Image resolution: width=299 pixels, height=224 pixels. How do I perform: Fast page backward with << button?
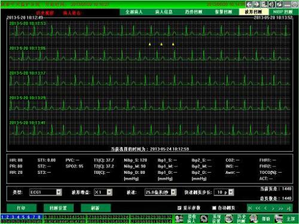[x=258, y=208]
